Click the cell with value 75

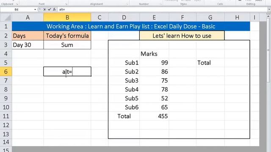[154, 81]
